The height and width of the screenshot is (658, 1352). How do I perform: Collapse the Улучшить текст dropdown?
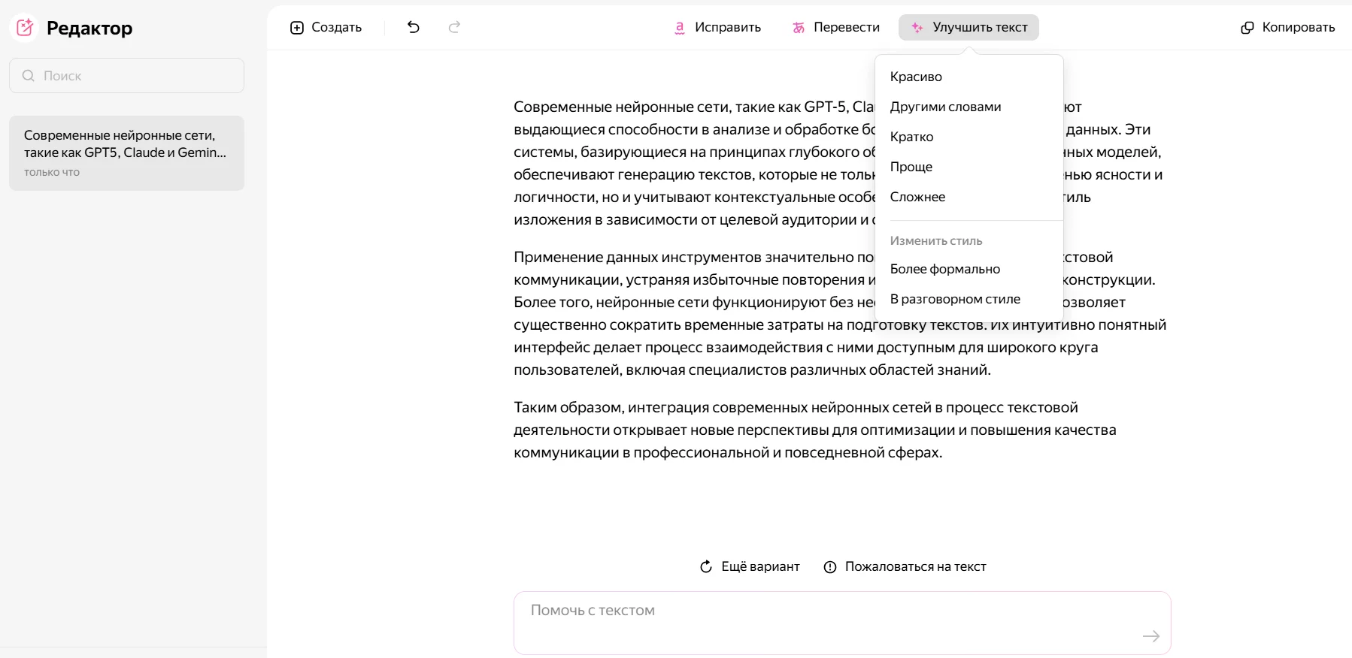[x=968, y=28]
